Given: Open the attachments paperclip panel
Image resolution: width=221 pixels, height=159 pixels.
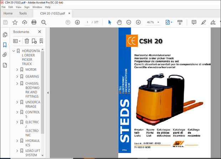Looking at the screenshot, I should point(5,55).
